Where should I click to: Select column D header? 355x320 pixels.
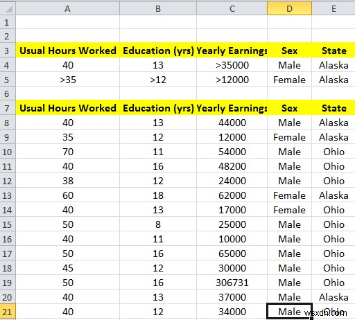(x=289, y=8)
